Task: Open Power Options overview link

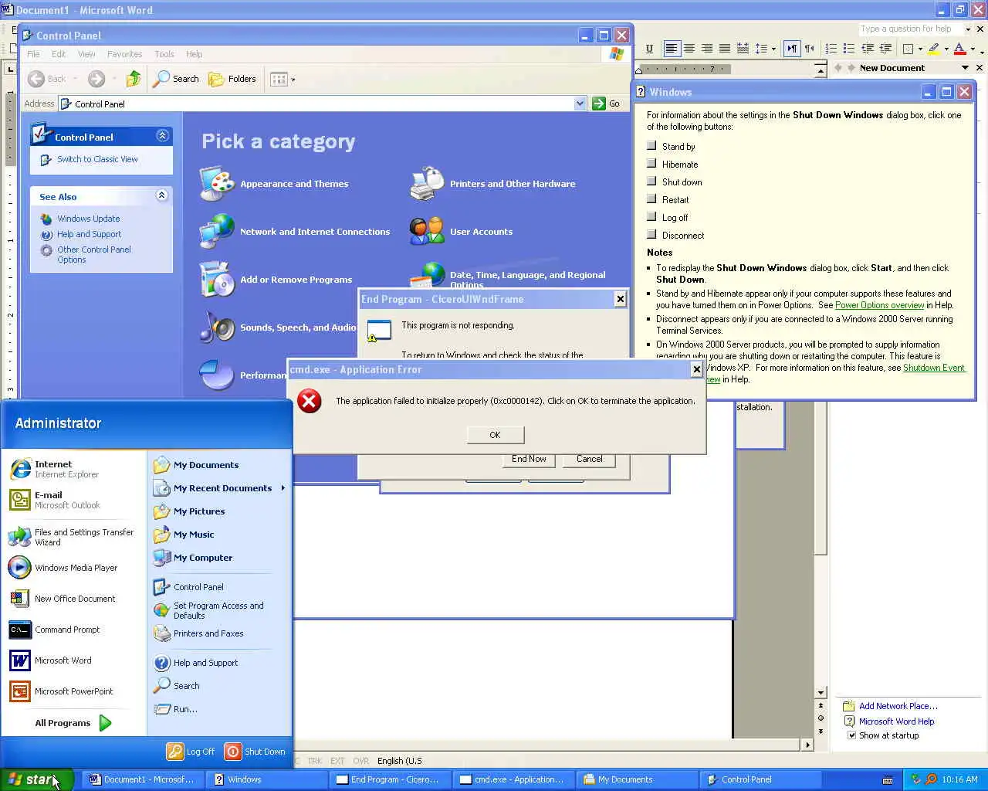Action: click(879, 305)
